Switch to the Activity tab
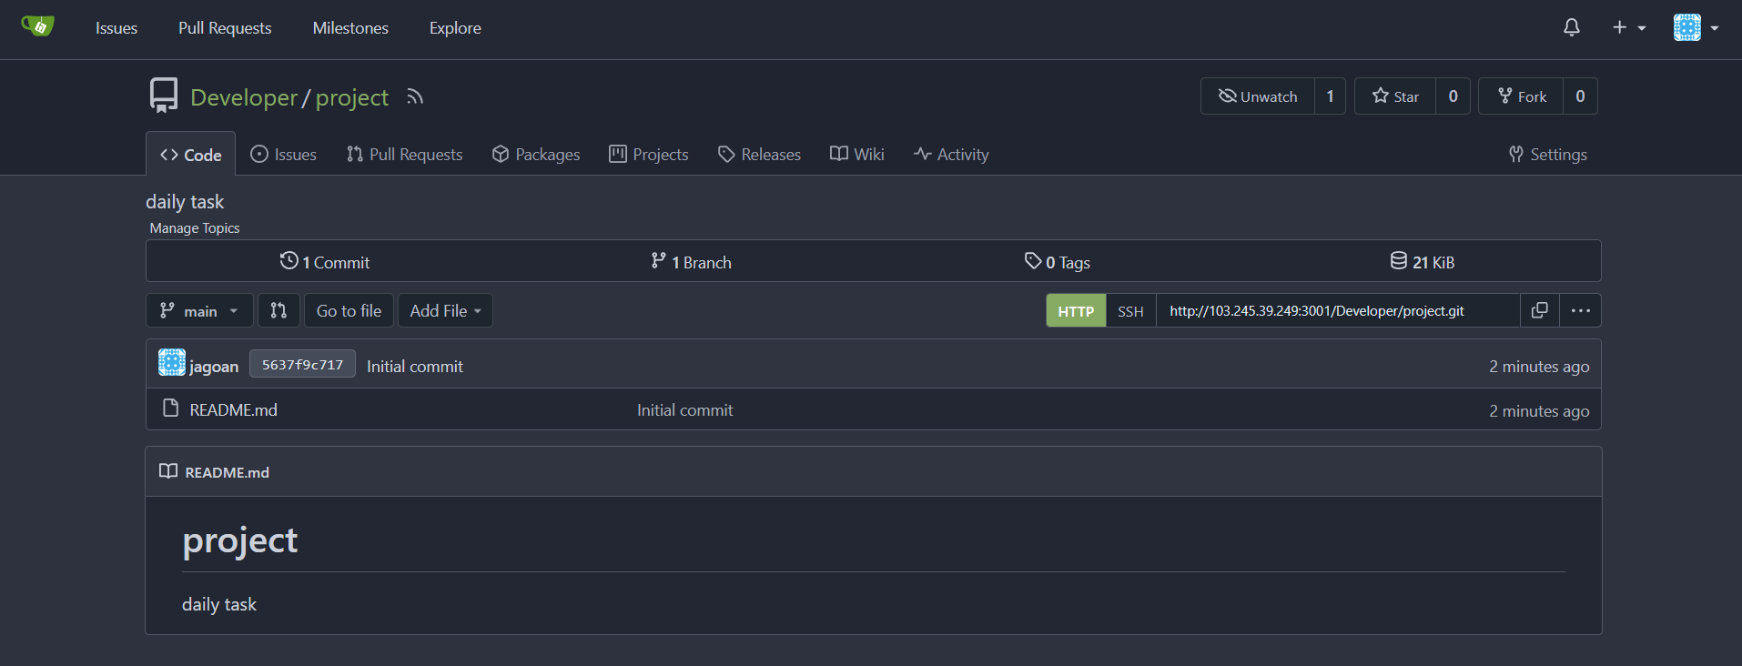Viewport: 1742px width, 666px height. coord(951,155)
